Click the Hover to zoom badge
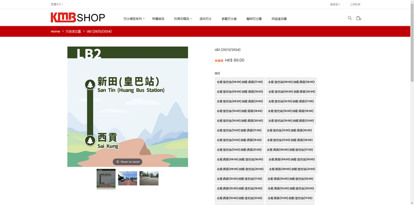Screen dimensions: 414x205 click(127, 162)
